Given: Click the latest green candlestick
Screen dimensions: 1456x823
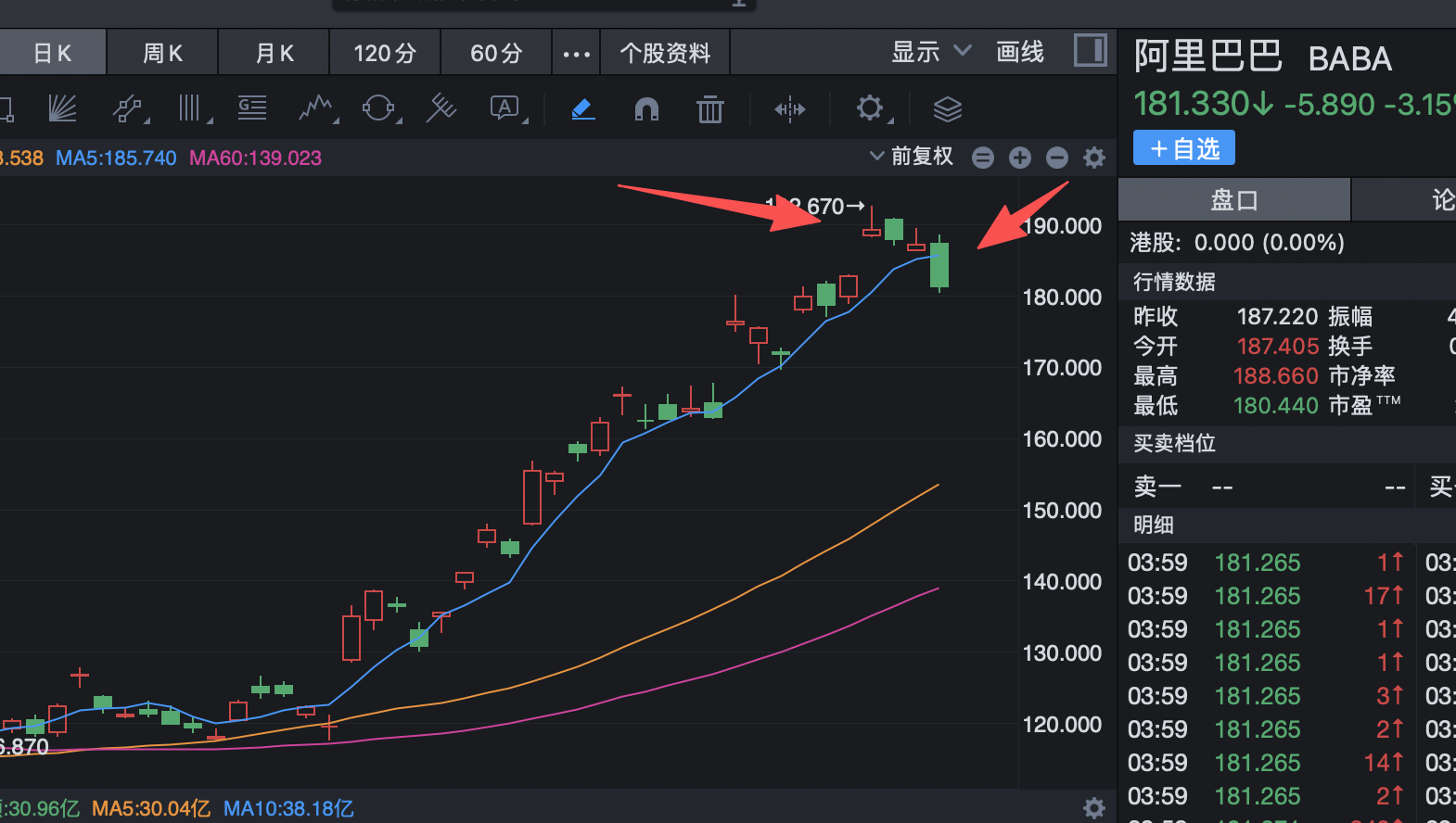Looking at the screenshot, I should pyautogui.click(x=939, y=264).
